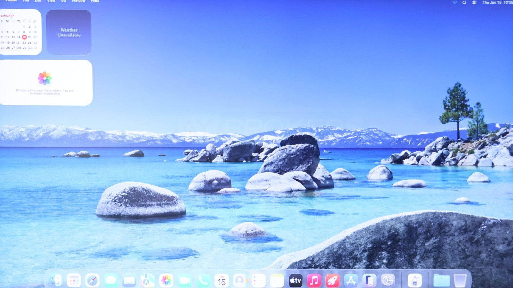
Task: Start FaceTime from the dock
Action: (x=185, y=281)
